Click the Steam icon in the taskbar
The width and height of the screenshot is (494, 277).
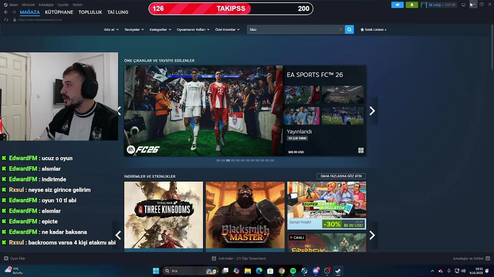(338, 271)
